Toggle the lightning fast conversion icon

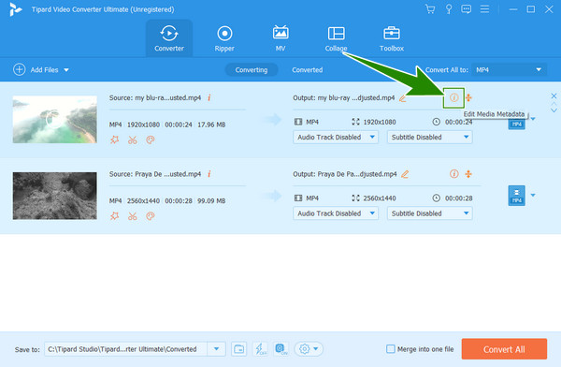260,349
